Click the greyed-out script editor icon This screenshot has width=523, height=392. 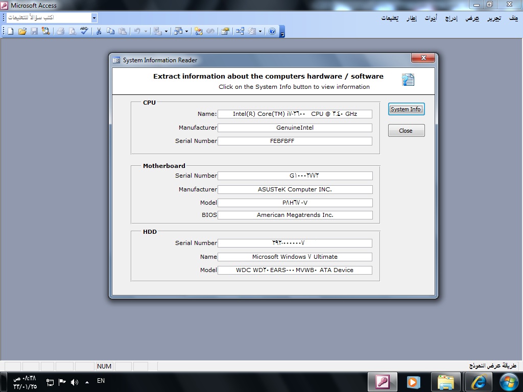(x=210, y=31)
